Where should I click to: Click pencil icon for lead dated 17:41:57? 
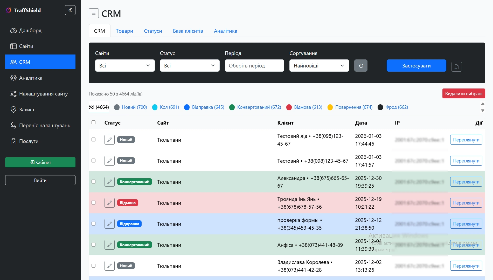pos(109,161)
